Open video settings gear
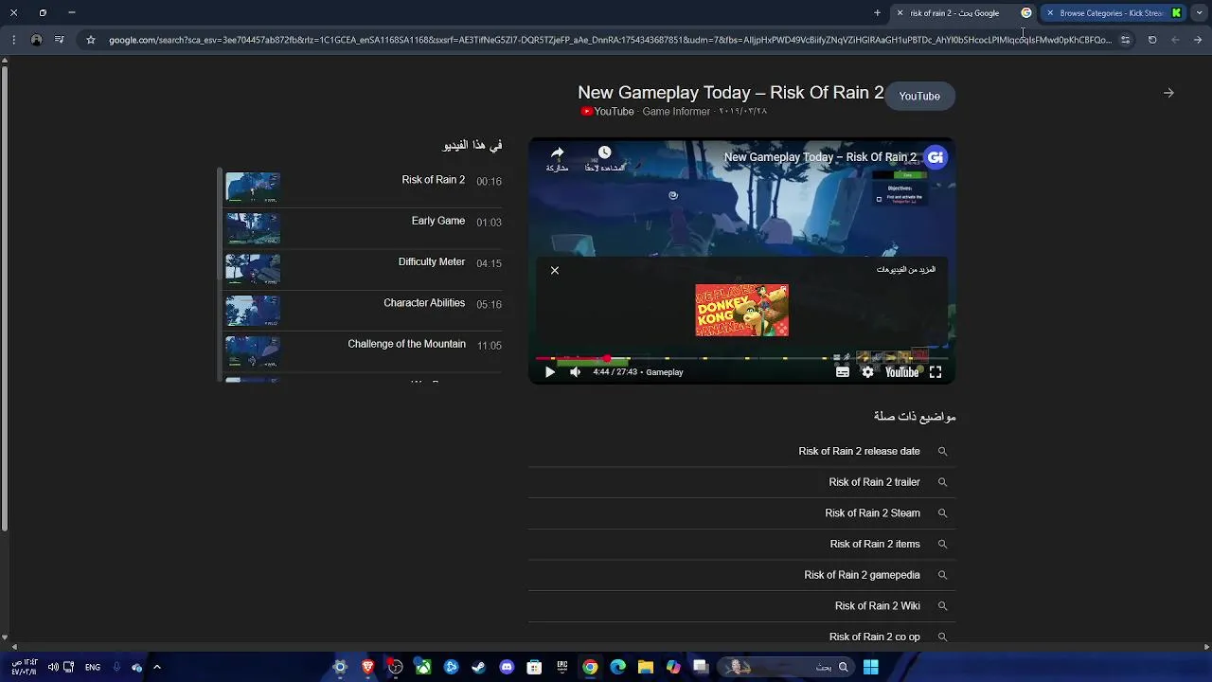The height and width of the screenshot is (682, 1212). [867, 372]
